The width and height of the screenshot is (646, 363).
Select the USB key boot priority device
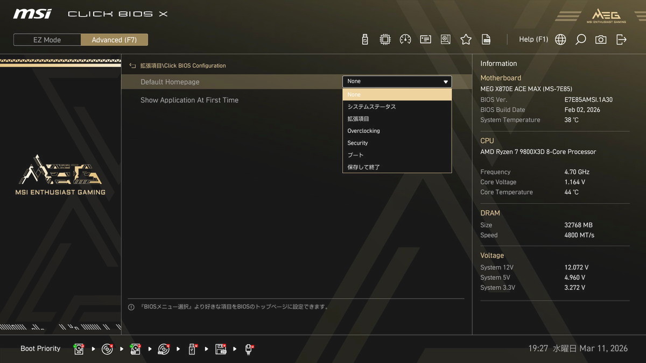pos(192,349)
